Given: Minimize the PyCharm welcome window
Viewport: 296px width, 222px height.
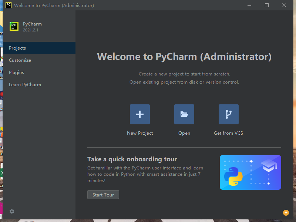Looking at the screenshot, I should tap(249, 5).
